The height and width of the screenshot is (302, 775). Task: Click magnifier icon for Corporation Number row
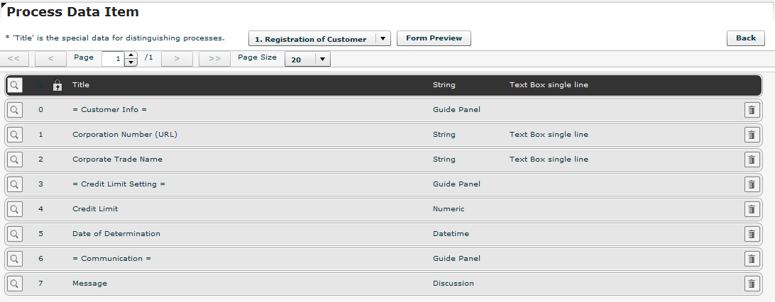pos(14,135)
